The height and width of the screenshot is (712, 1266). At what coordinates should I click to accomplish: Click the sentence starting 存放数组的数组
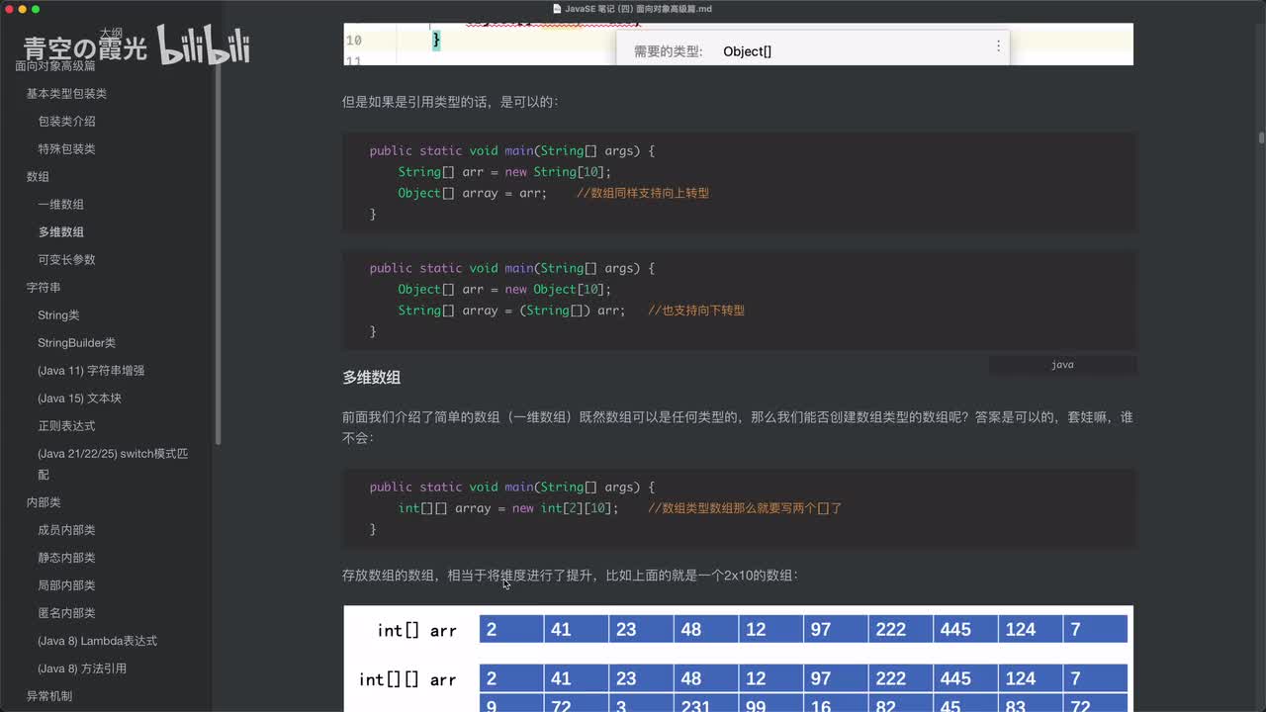[x=570, y=575]
